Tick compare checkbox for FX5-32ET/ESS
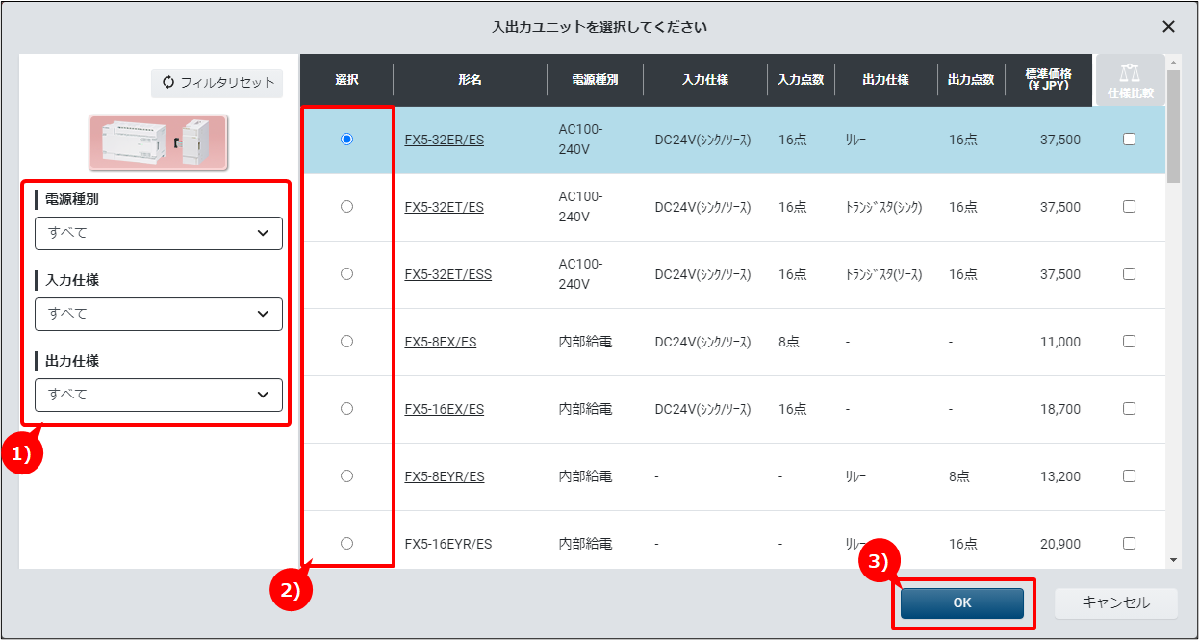 [1129, 274]
